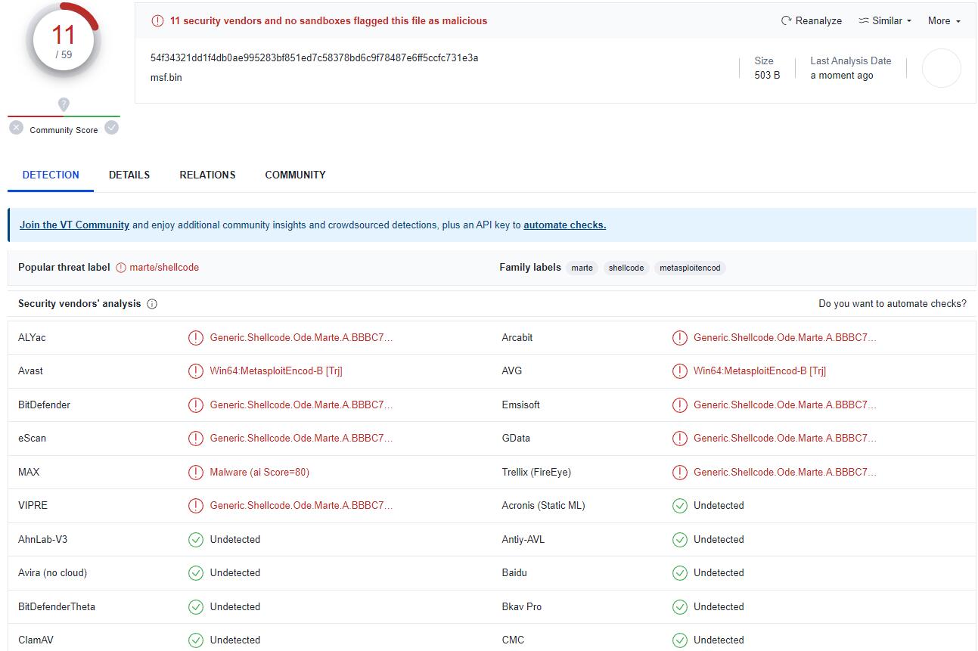Click AVG's Win64:MetasploitEncod-B [Trj] result
Viewport: 978px width, 651px height.
click(759, 371)
